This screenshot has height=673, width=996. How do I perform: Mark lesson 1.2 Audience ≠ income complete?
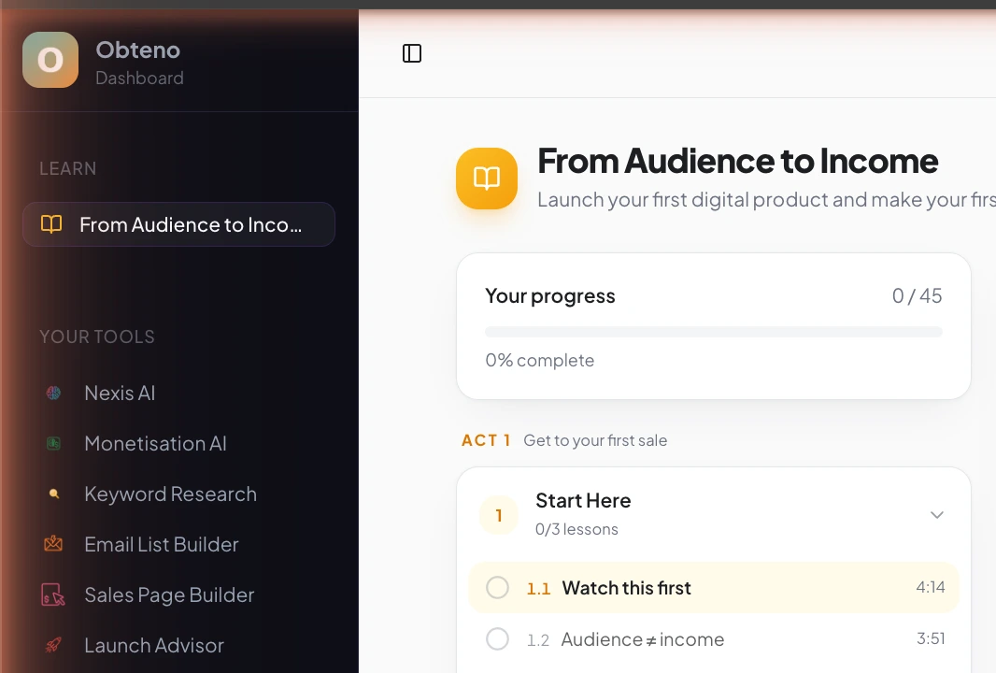[497, 638]
